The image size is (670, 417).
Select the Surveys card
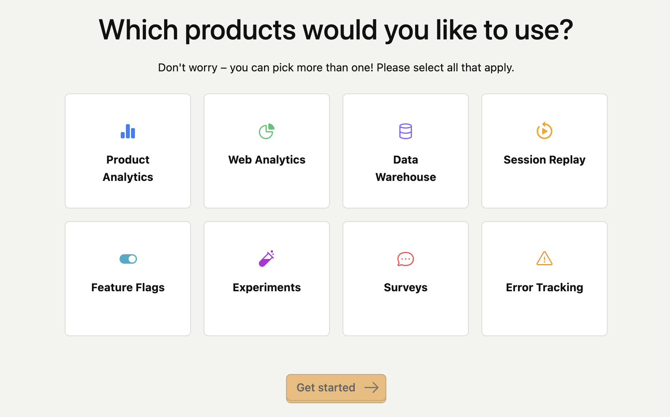tap(405, 278)
